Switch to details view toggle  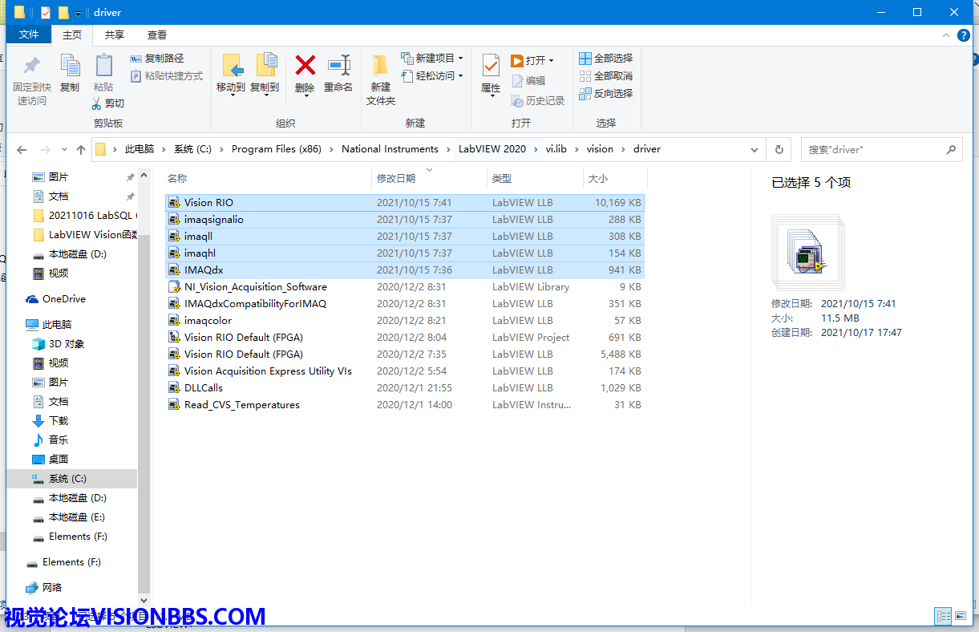point(944,616)
